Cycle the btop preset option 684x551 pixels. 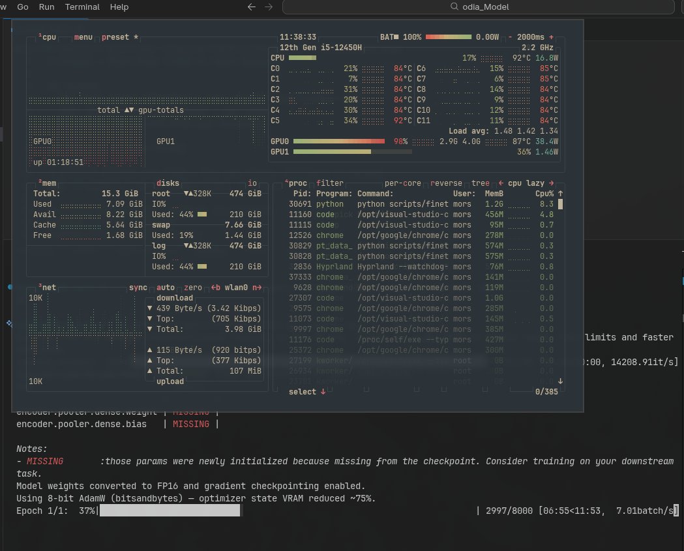[120, 37]
